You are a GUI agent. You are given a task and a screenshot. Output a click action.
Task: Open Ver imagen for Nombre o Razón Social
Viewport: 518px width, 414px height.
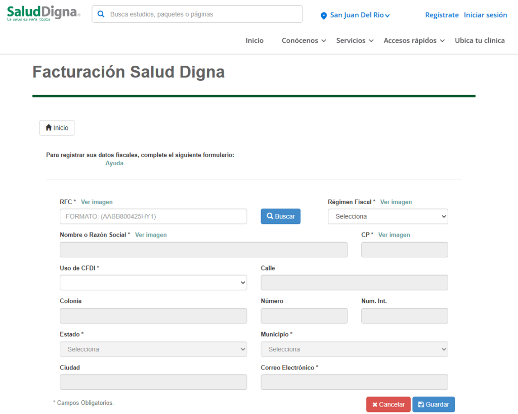tap(151, 235)
